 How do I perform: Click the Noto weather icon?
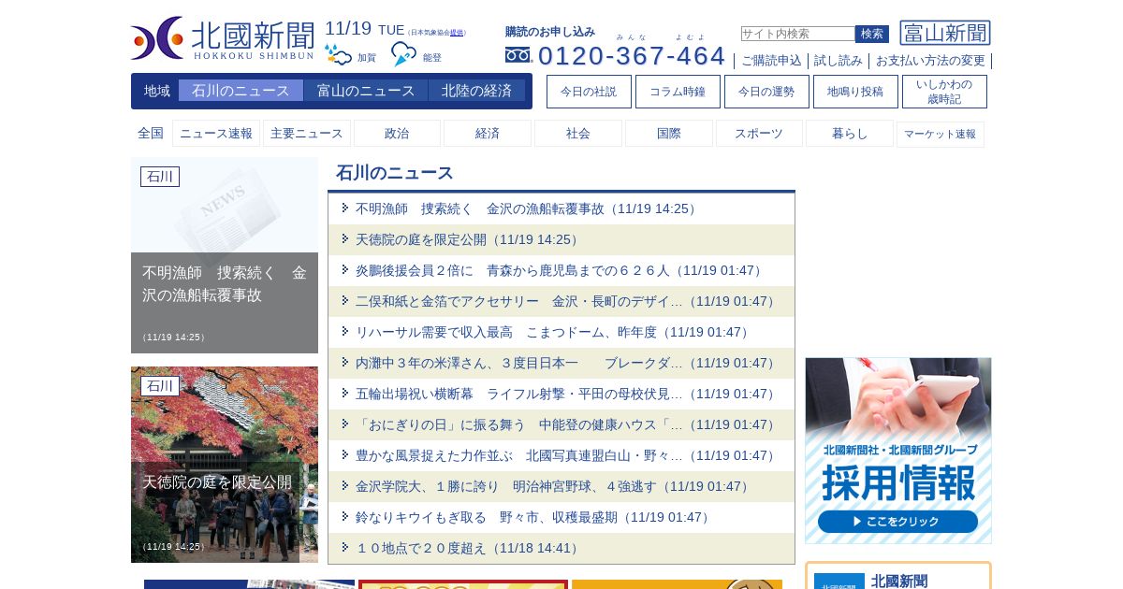(x=403, y=54)
